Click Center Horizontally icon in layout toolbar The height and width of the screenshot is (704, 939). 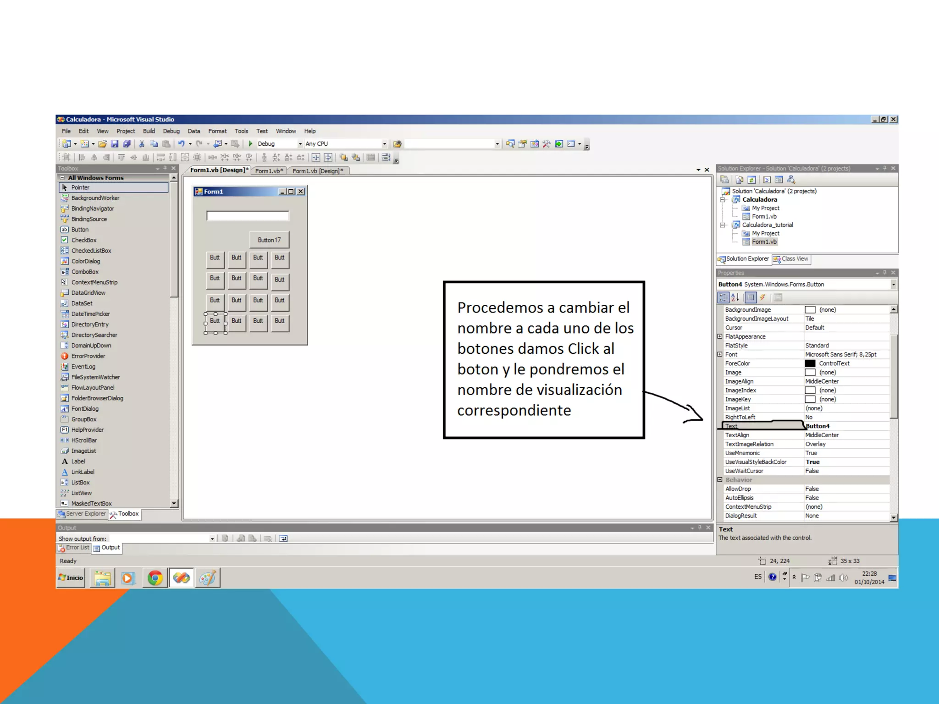pos(316,158)
